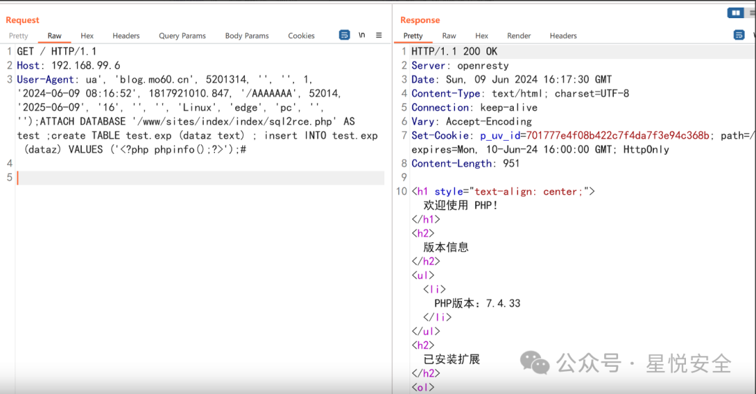Click the '<?php phpinfo();?>' payload text
The height and width of the screenshot is (394, 756).
(x=172, y=150)
